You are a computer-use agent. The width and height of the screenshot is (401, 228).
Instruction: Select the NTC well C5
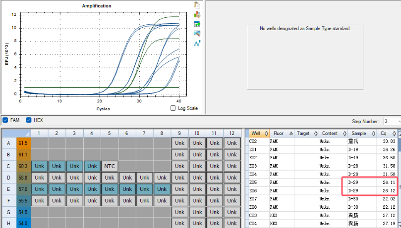[110, 166]
